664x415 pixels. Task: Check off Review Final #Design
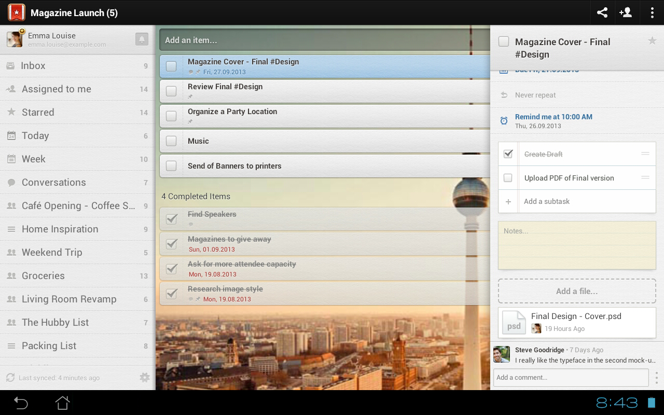click(171, 91)
